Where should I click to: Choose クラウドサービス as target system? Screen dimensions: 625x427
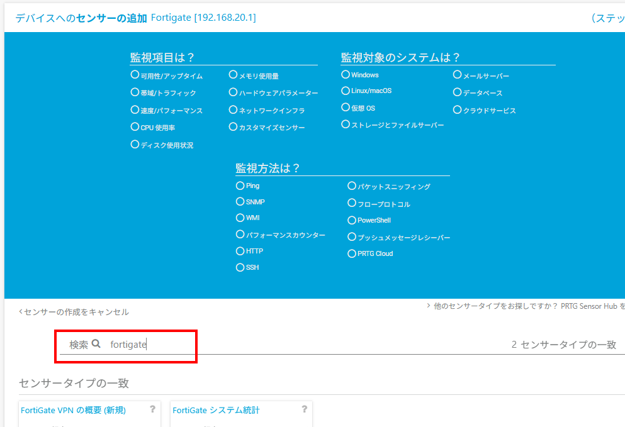pos(457,109)
